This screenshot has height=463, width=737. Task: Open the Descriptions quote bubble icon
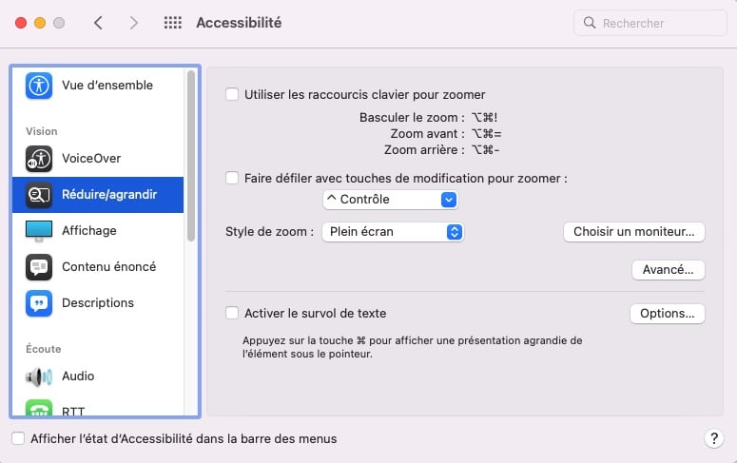click(39, 303)
